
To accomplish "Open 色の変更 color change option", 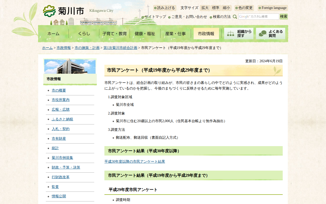I will tap(244, 8).
